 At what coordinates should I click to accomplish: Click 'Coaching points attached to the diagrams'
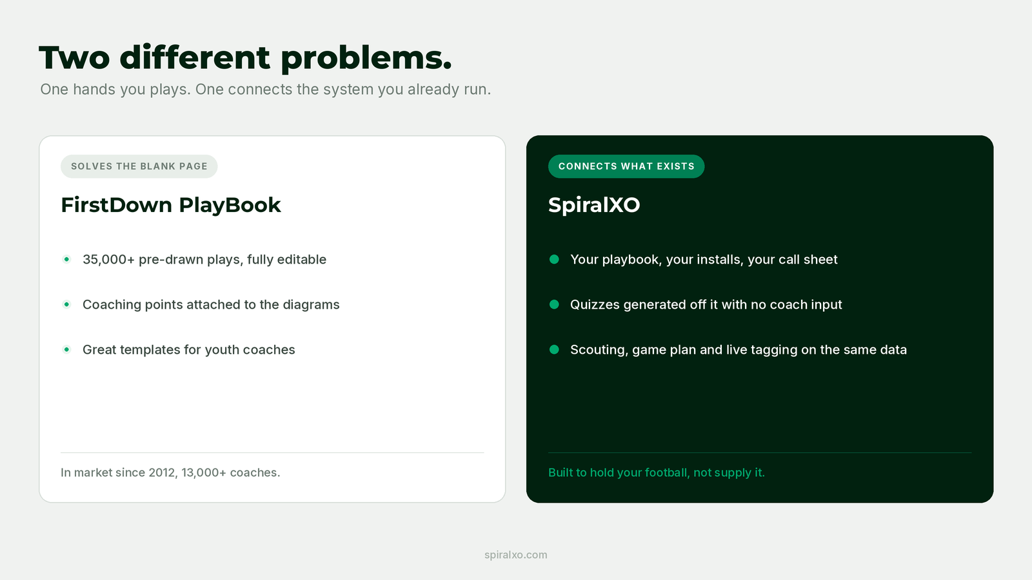pyautogui.click(x=211, y=305)
